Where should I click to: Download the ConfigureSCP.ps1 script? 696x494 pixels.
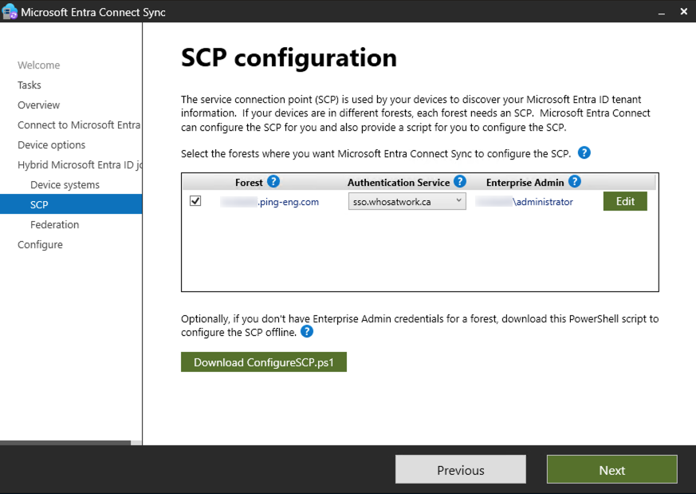tap(263, 362)
